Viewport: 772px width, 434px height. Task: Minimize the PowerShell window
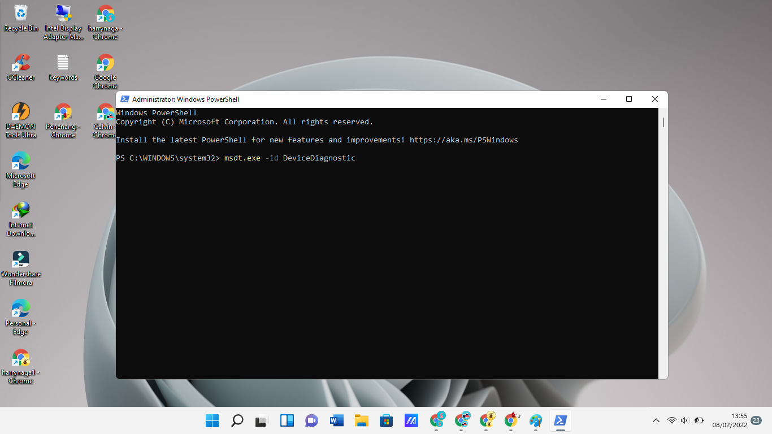tap(603, 99)
